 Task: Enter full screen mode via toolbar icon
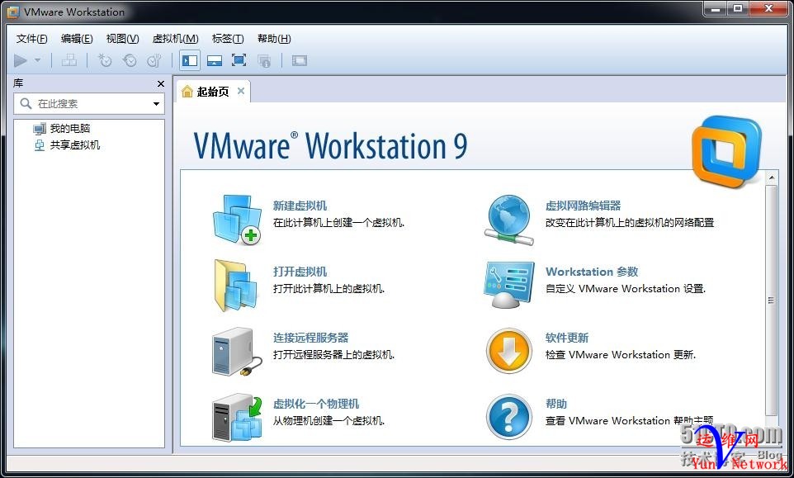pos(239,60)
